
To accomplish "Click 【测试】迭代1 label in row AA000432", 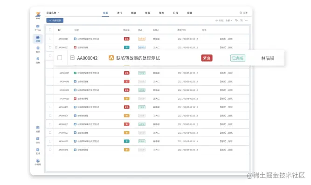I will 227,107.
